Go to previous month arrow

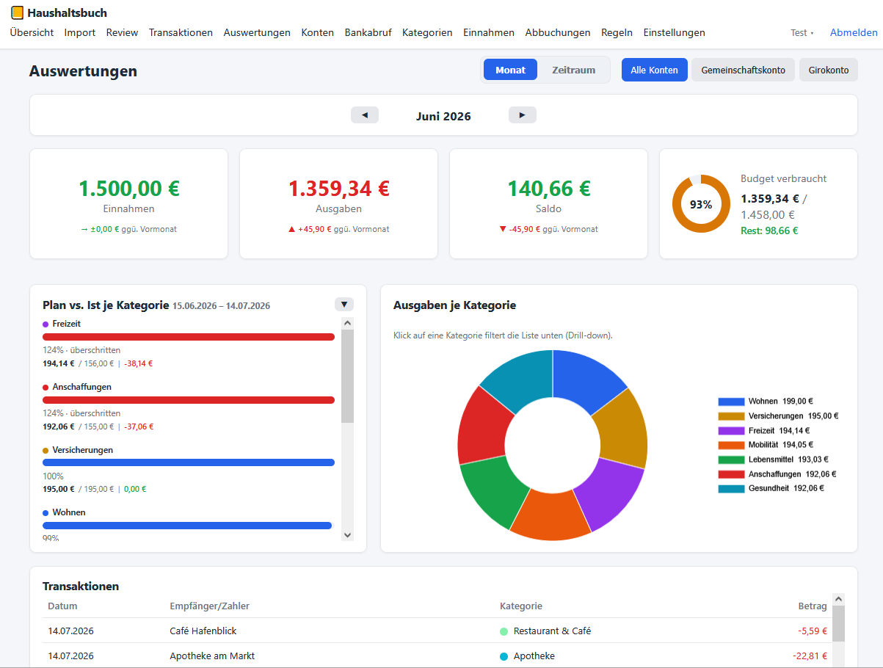click(365, 115)
